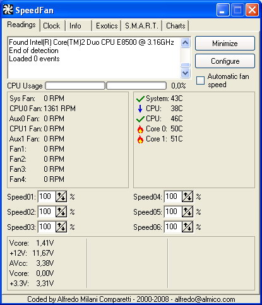Click the Speed01 up/down stepper arrows
The height and width of the screenshot is (305, 262).
tap(61, 196)
